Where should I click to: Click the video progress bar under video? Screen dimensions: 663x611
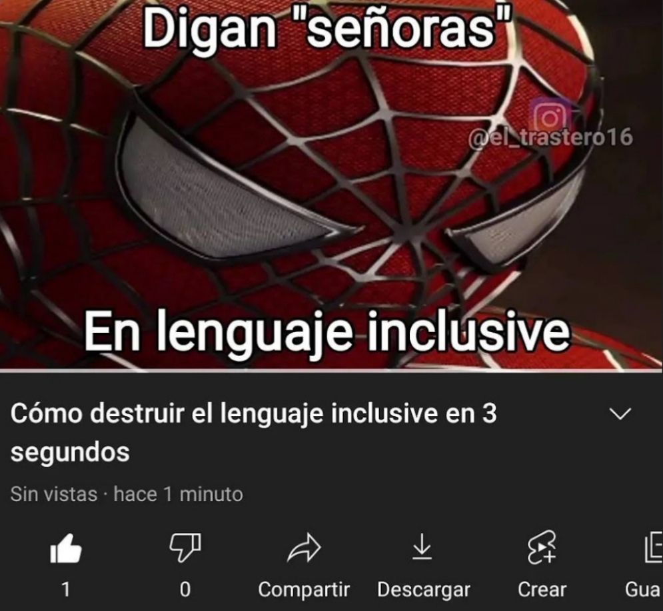click(332, 371)
